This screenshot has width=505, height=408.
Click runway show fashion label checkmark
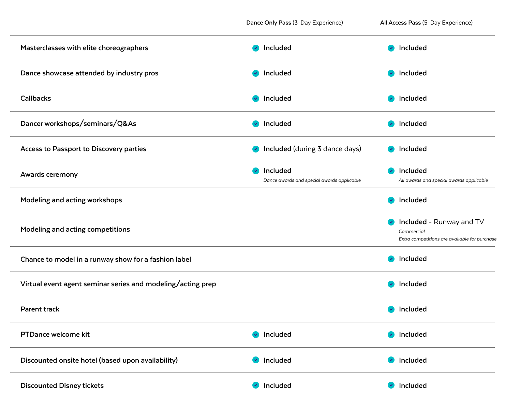pyautogui.click(x=391, y=259)
